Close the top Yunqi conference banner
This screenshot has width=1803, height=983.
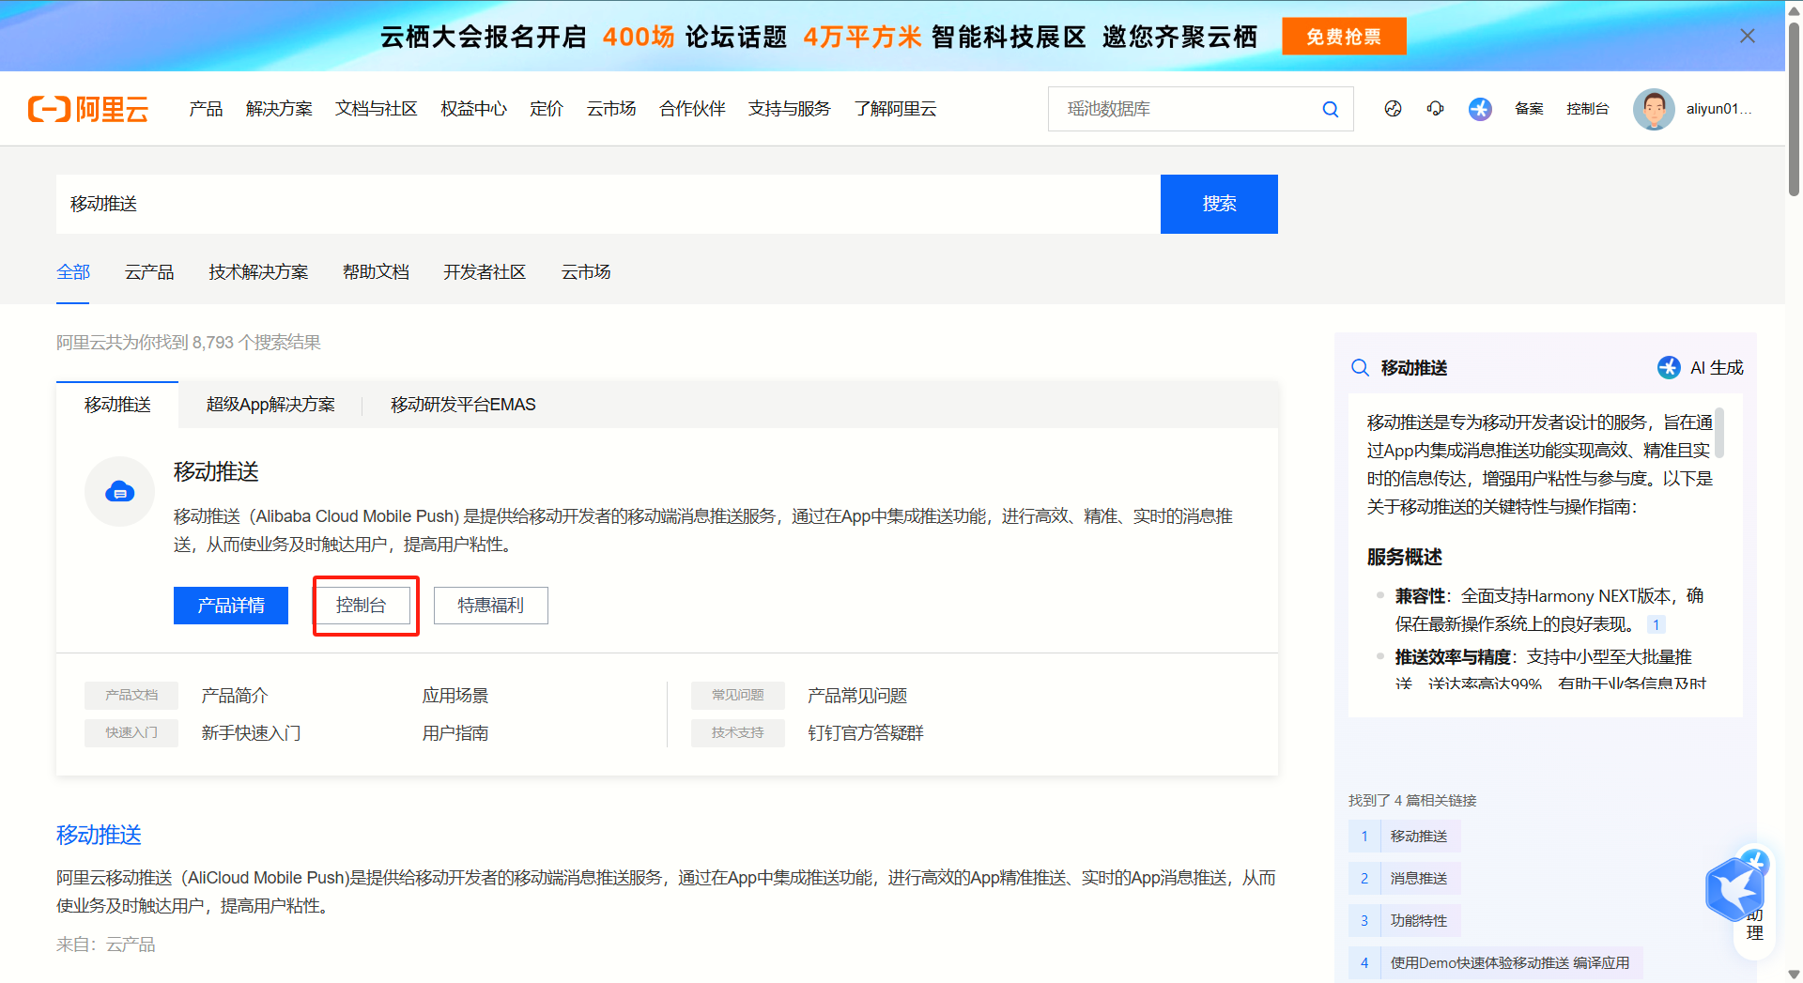click(x=1747, y=36)
